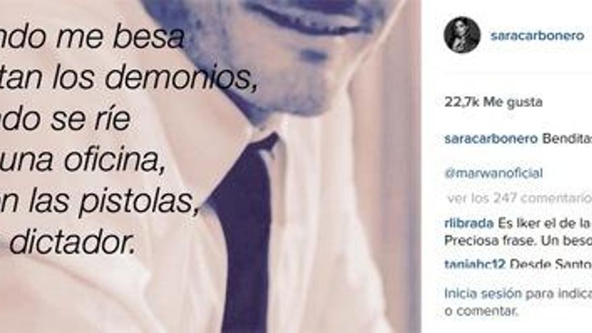Click the taniahc12 comment text 'Desde Santo'
The image size is (592, 333).
coord(551,264)
